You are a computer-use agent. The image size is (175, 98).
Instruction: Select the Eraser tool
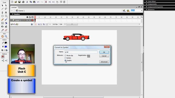point(6,30)
